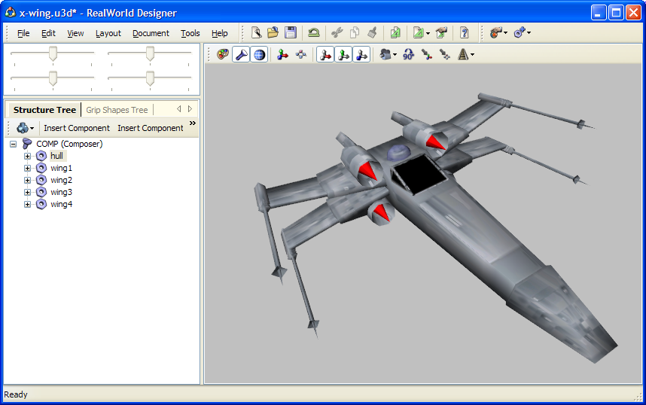Click the camera view icon
This screenshot has width=646, height=405.
(385, 54)
